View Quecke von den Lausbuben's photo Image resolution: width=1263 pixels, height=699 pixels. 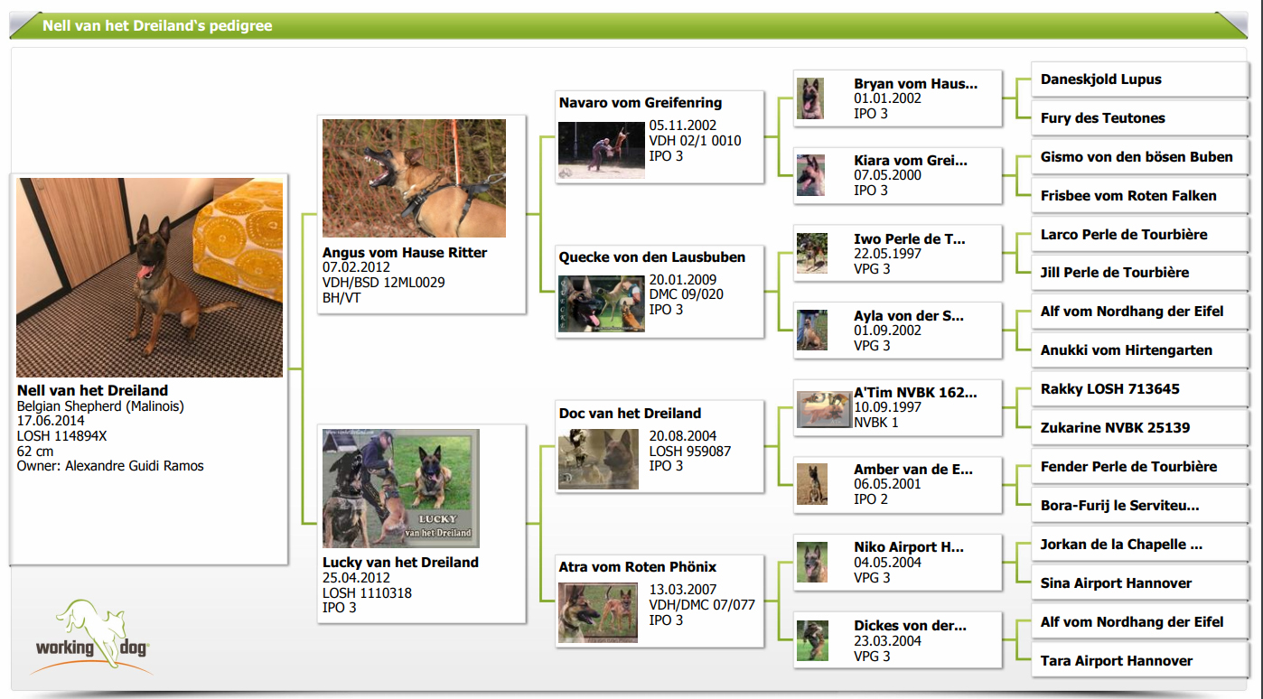tap(602, 303)
